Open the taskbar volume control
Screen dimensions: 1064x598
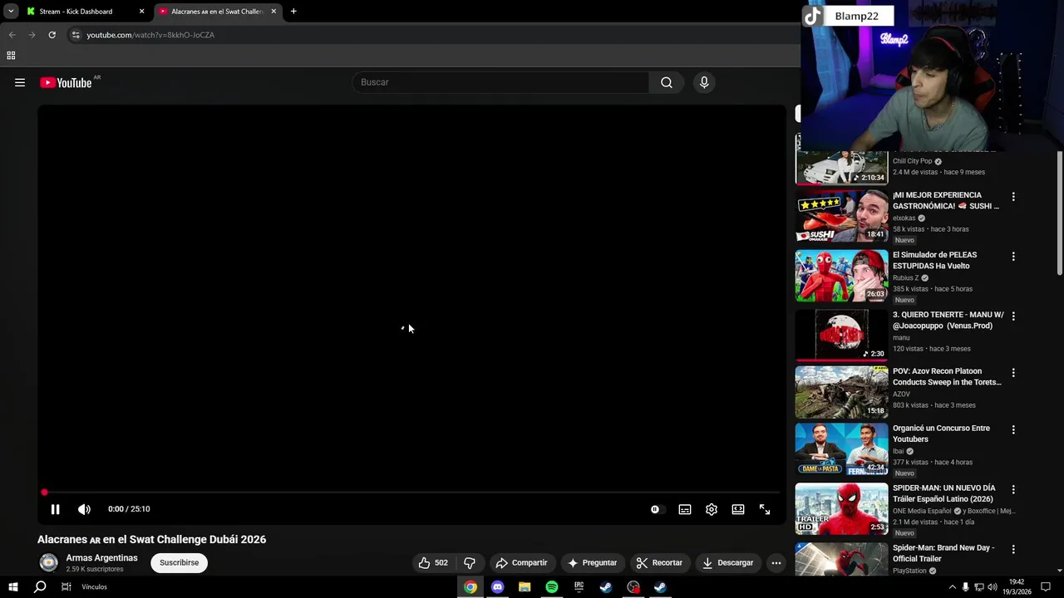[991, 587]
